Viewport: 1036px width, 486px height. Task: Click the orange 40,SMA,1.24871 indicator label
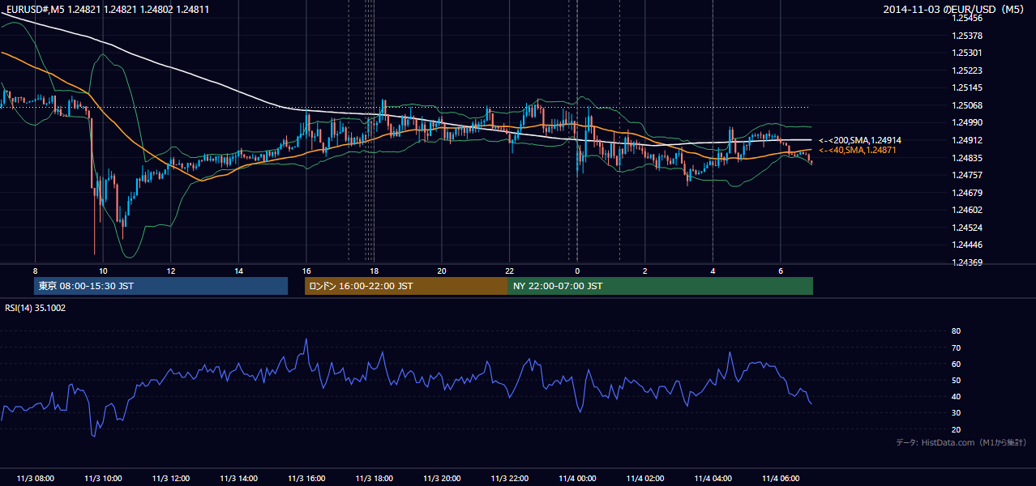coord(857,151)
